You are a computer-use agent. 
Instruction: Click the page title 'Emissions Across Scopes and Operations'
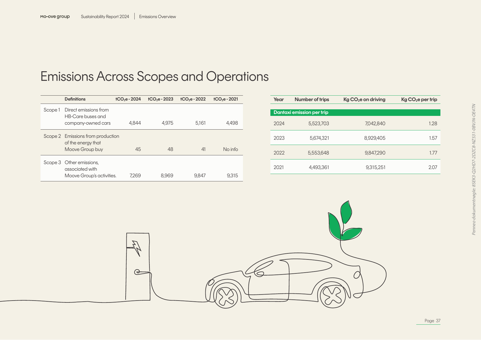point(154,76)
